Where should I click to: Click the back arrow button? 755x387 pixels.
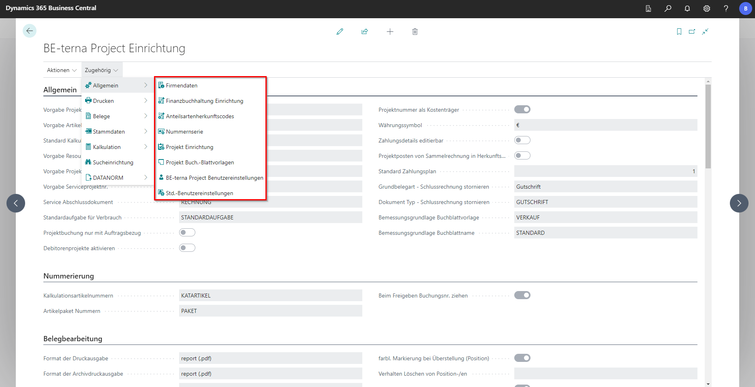click(x=30, y=31)
